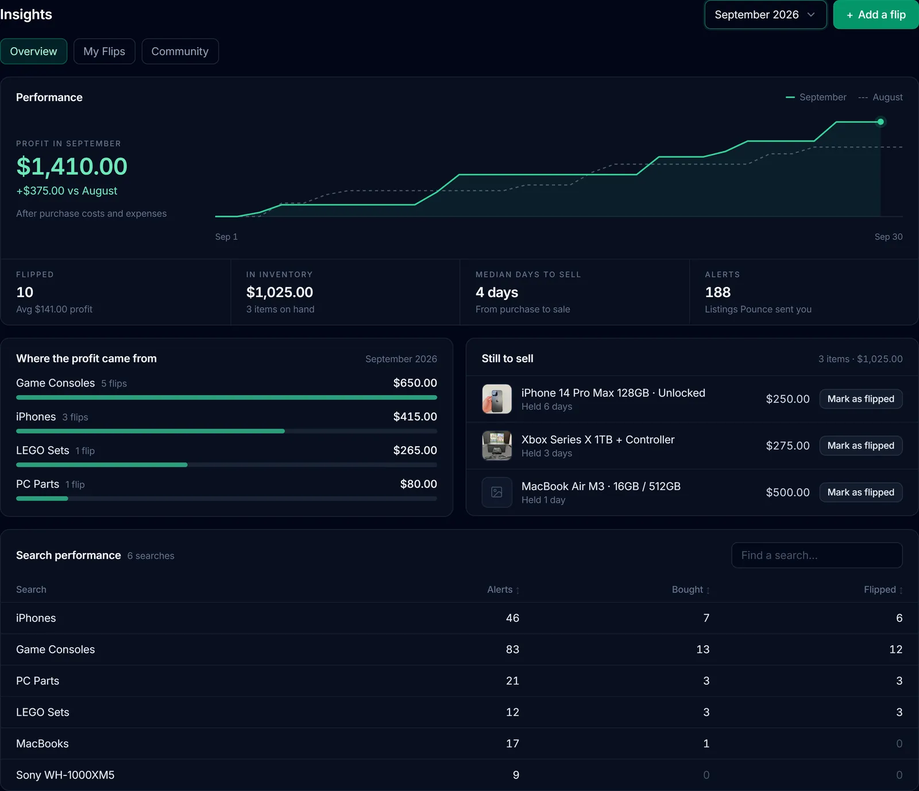Click the iPhones $415.00 amount
Image resolution: width=919 pixels, height=791 pixels.
415,416
